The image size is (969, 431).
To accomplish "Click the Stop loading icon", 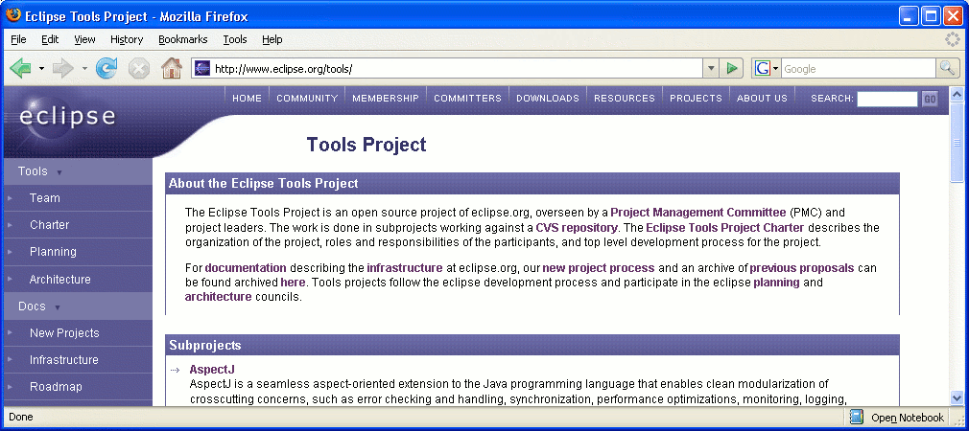I will pyautogui.click(x=138, y=68).
